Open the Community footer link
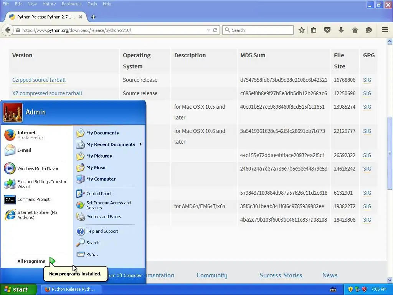This screenshot has width=393, height=295. click(x=212, y=275)
